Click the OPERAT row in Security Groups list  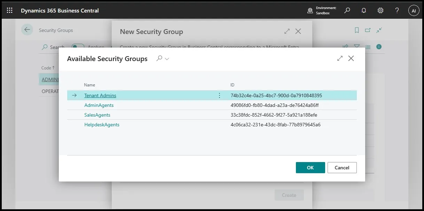(x=50, y=91)
